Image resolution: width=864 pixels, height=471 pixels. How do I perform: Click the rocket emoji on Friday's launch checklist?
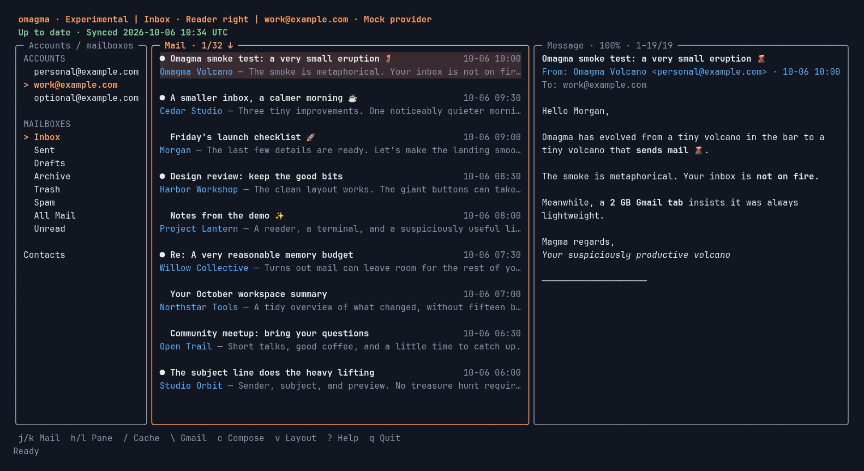tap(311, 137)
